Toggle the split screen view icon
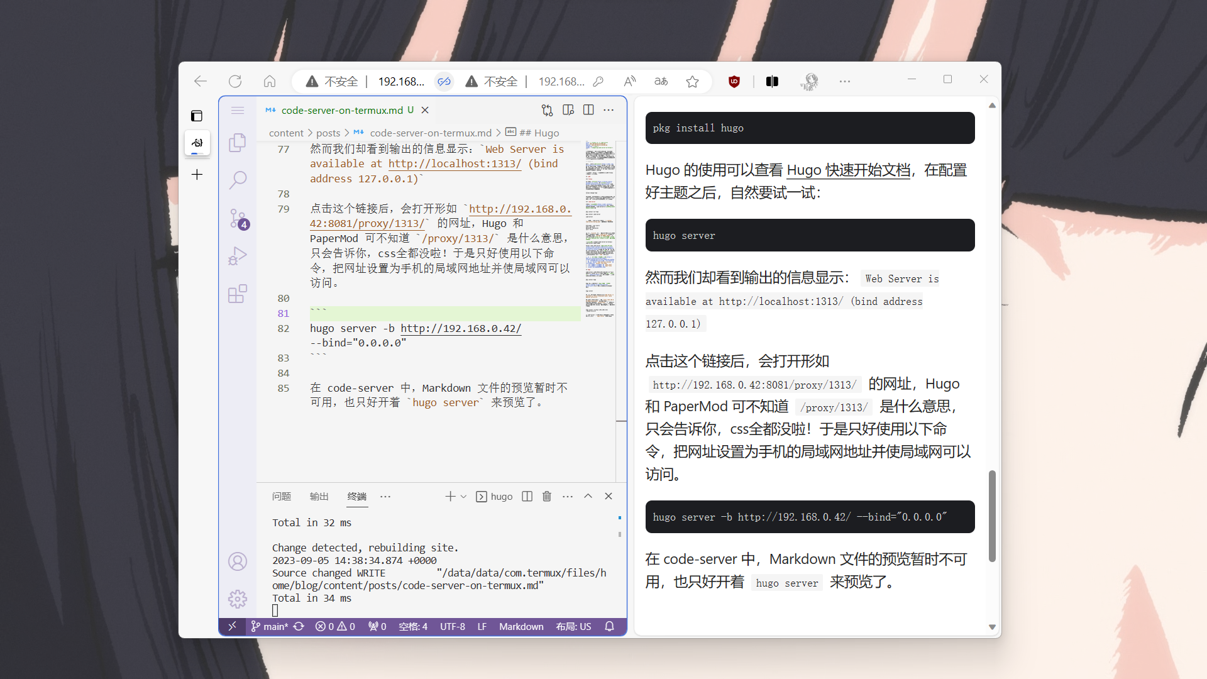The image size is (1207, 679). pyautogui.click(x=773, y=81)
